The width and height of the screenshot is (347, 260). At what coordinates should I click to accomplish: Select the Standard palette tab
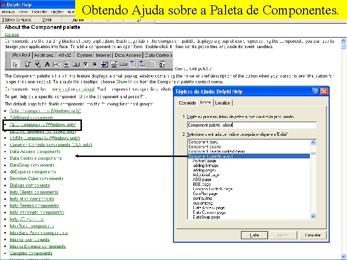click(x=21, y=55)
